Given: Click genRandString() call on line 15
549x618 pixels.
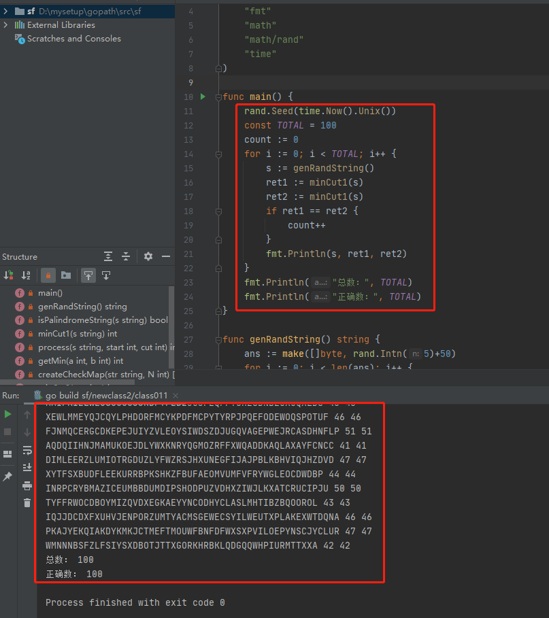Looking at the screenshot, I should 333,169.
